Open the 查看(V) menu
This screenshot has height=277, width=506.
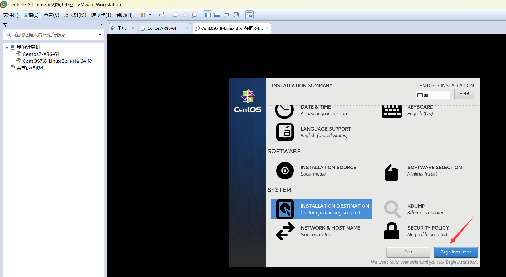coord(51,15)
